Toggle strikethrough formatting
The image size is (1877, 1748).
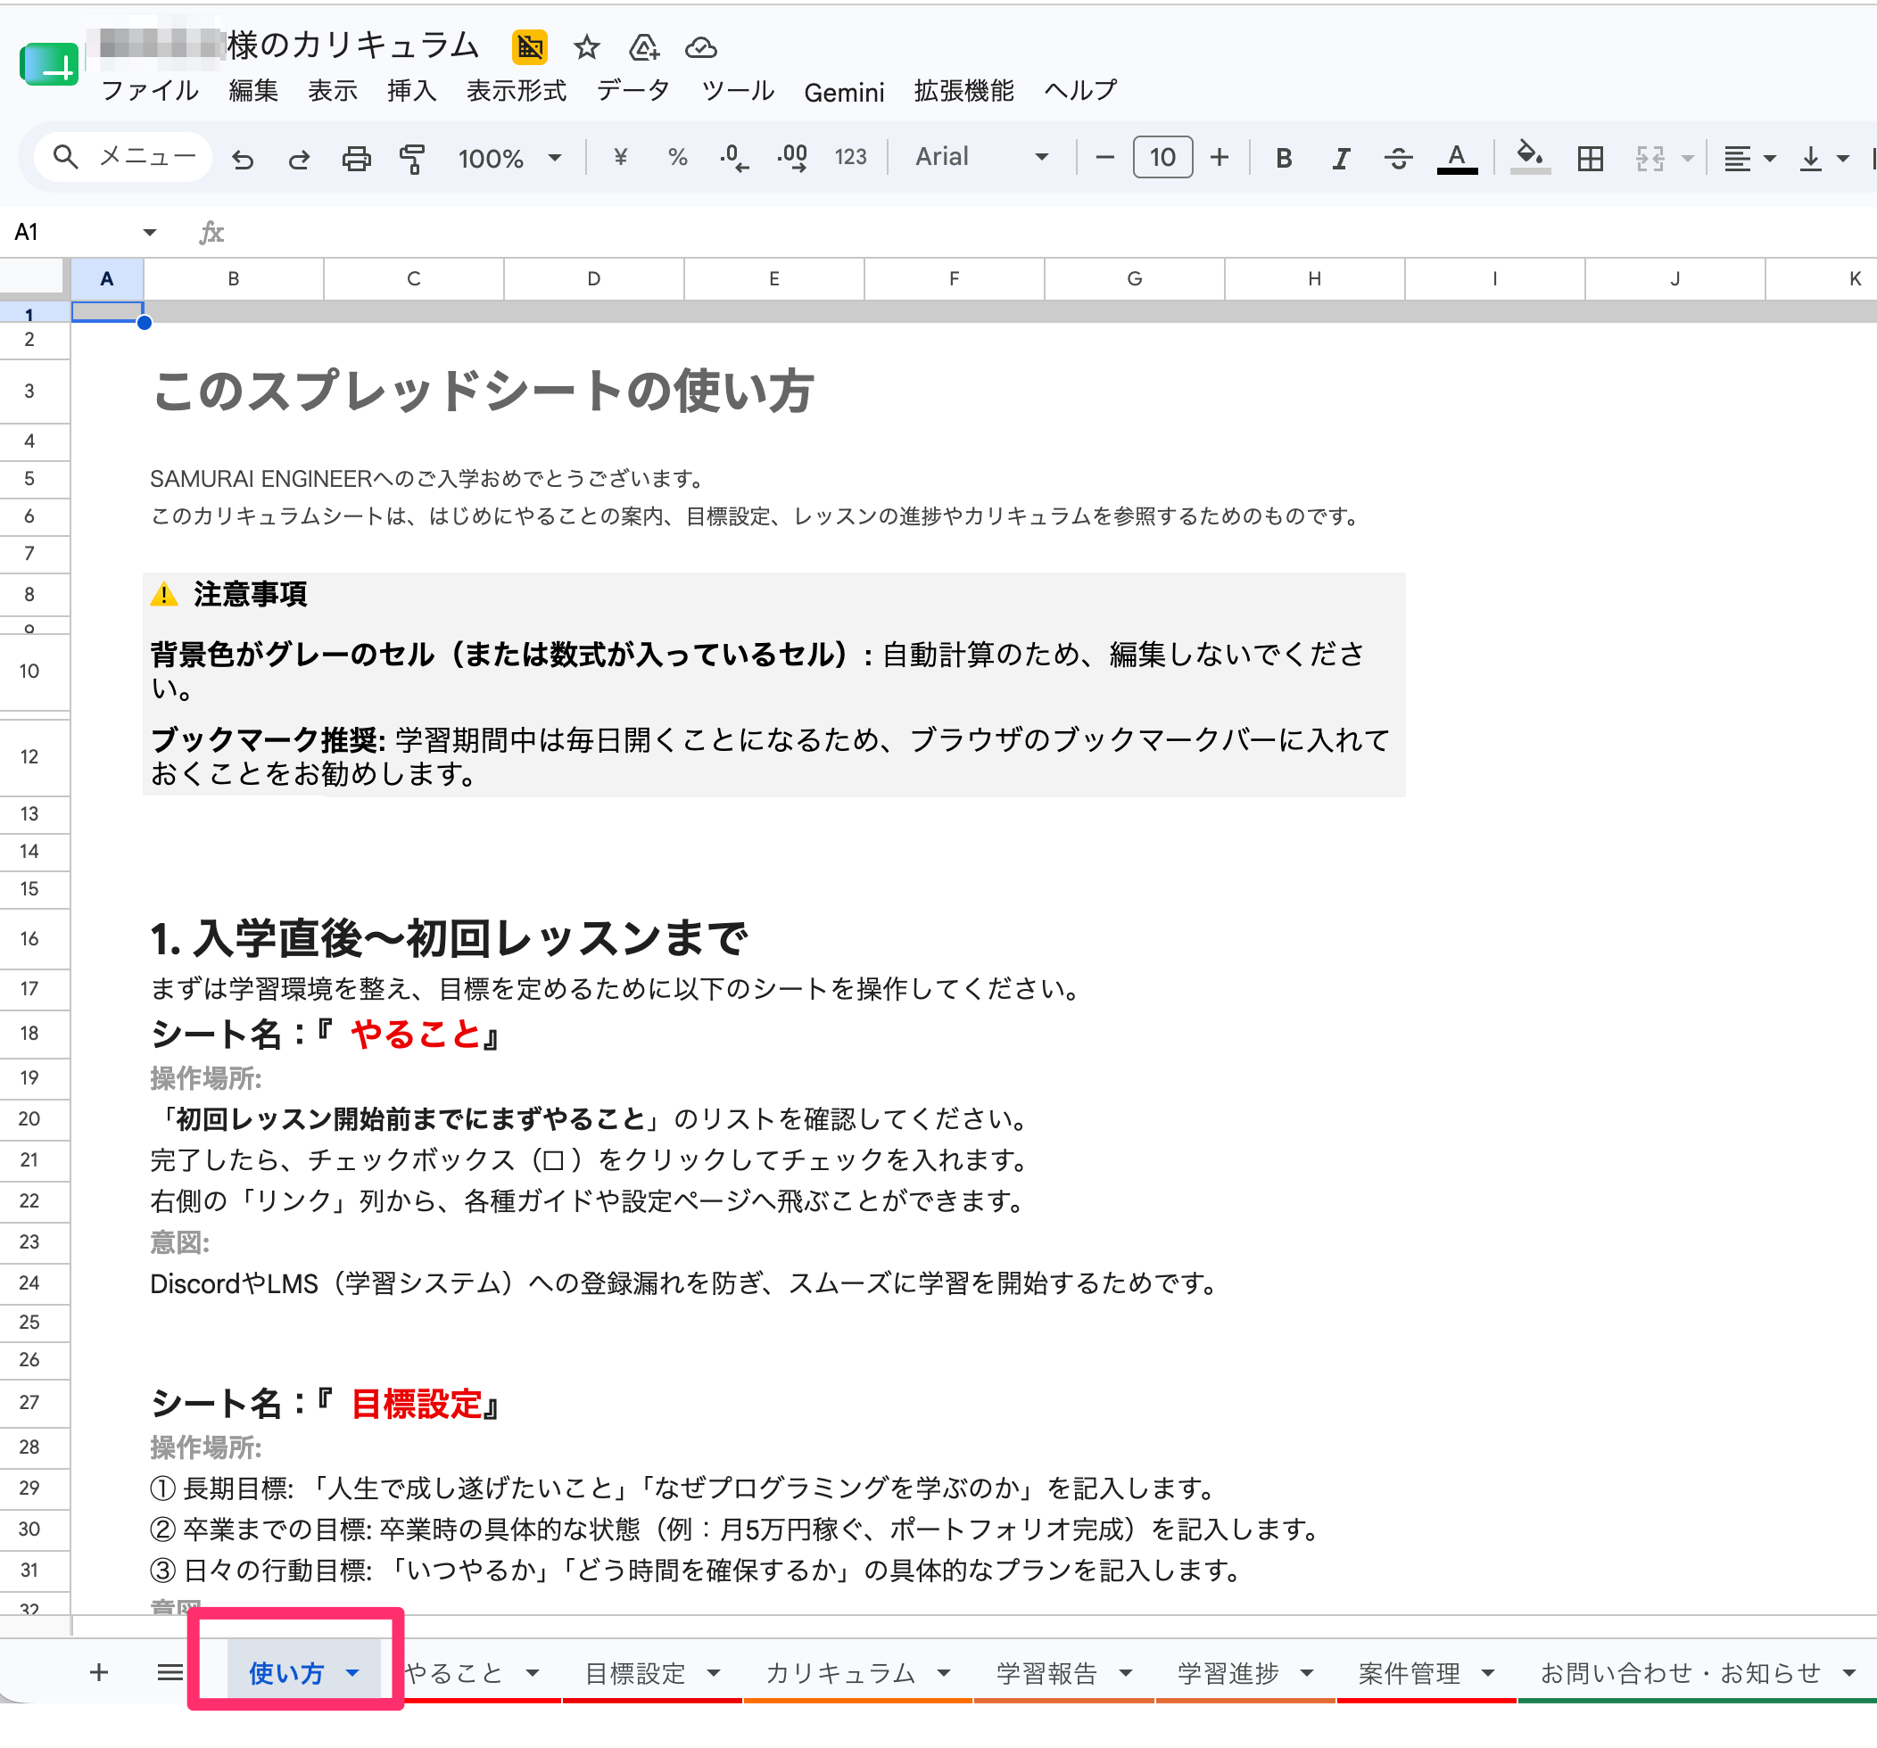click(x=1398, y=158)
